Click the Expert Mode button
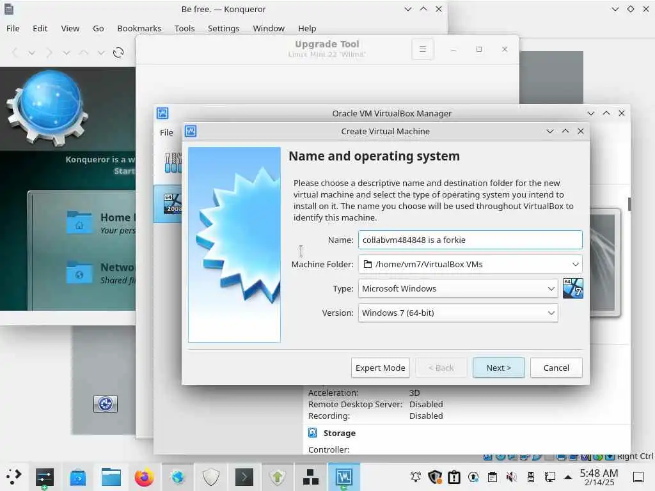655x491 pixels. (x=380, y=368)
